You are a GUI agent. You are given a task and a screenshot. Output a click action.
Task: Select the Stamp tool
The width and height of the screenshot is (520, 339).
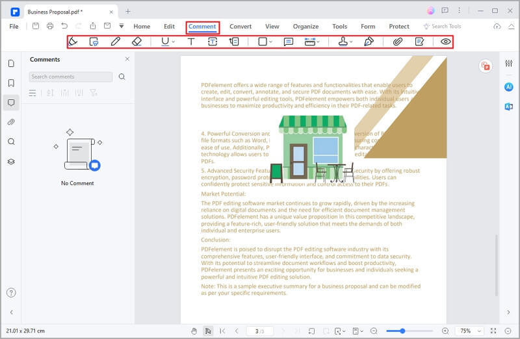click(343, 42)
